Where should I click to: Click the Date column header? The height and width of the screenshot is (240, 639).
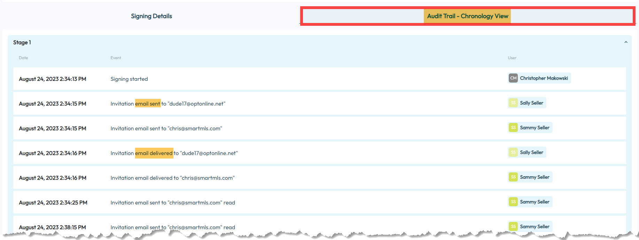point(23,58)
